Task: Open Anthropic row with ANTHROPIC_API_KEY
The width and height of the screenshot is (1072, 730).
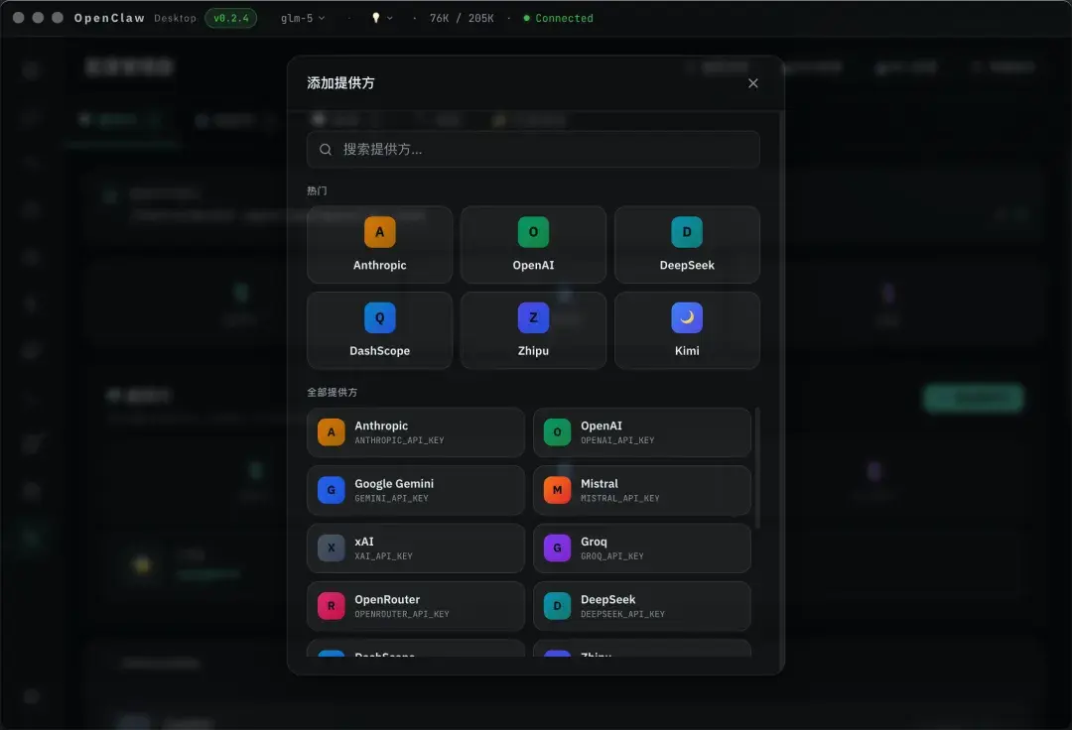Action: (x=416, y=432)
